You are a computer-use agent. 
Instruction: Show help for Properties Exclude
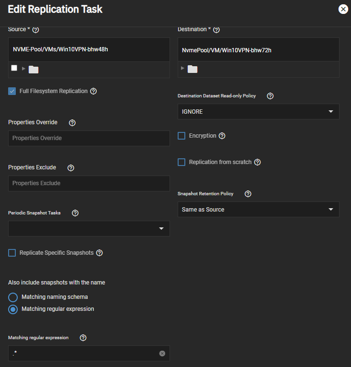tap(71, 168)
